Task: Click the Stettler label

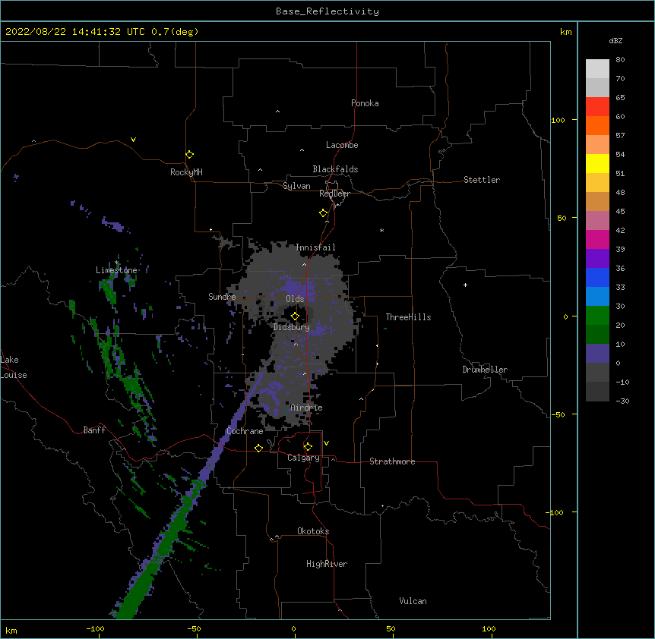Action: 482,180
